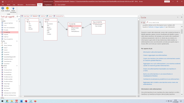
Task: Open the Guida pane options dropdown arrow
Action: 178,17
